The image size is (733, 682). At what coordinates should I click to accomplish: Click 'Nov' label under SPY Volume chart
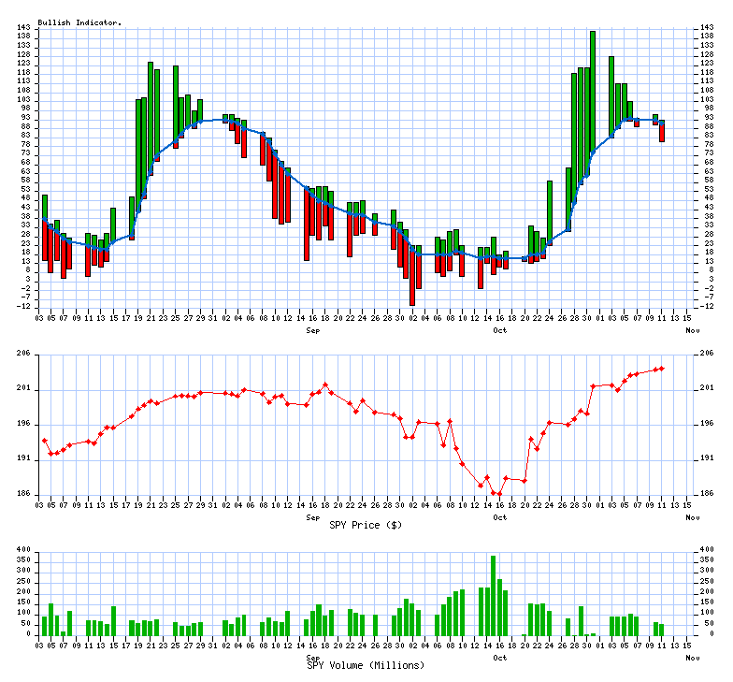(692, 657)
